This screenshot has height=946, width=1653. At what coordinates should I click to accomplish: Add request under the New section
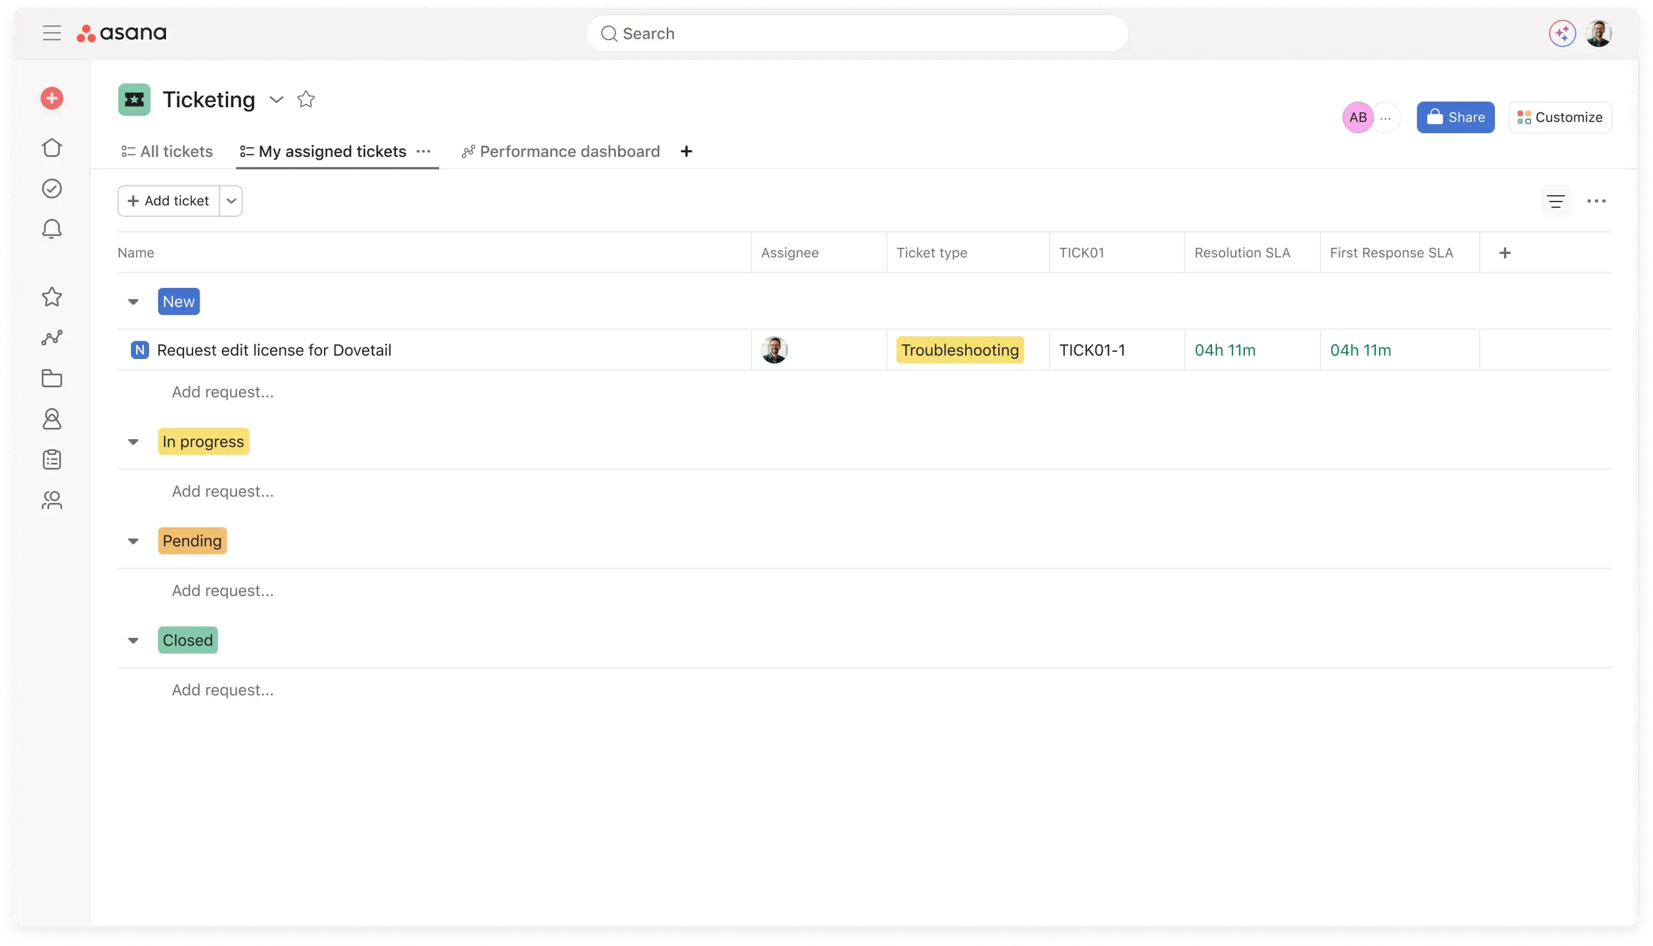tap(222, 392)
